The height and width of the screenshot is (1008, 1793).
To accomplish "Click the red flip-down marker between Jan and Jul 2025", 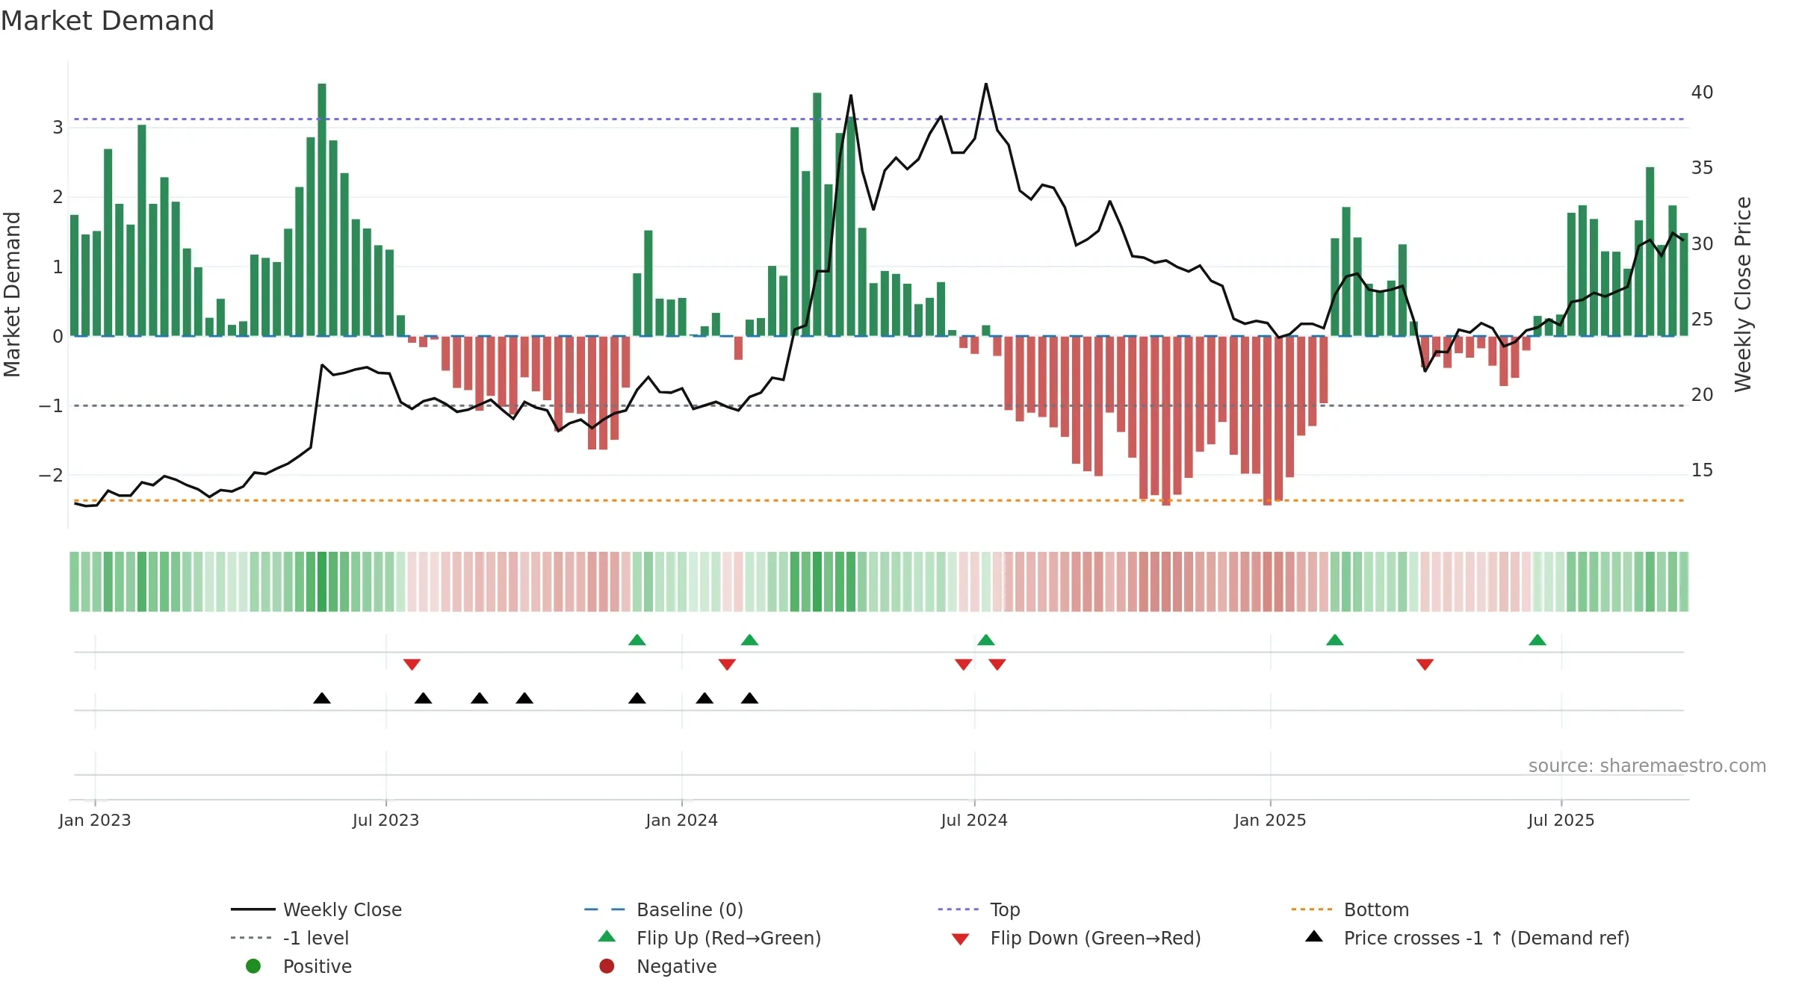I will [x=1425, y=665].
